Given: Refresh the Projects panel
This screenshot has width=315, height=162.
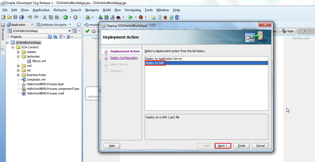Looking at the screenshot, I should [55, 37].
